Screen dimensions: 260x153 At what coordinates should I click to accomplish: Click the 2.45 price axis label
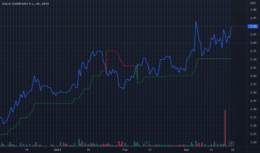click(x=253, y=101)
